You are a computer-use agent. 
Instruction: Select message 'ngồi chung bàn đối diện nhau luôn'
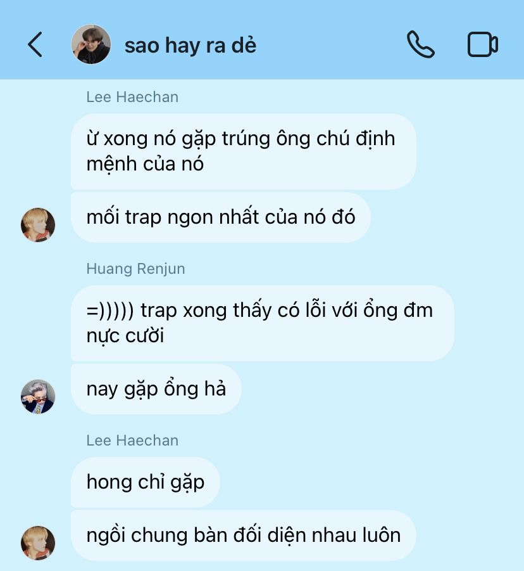pyautogui.click(x=244, y=536)
